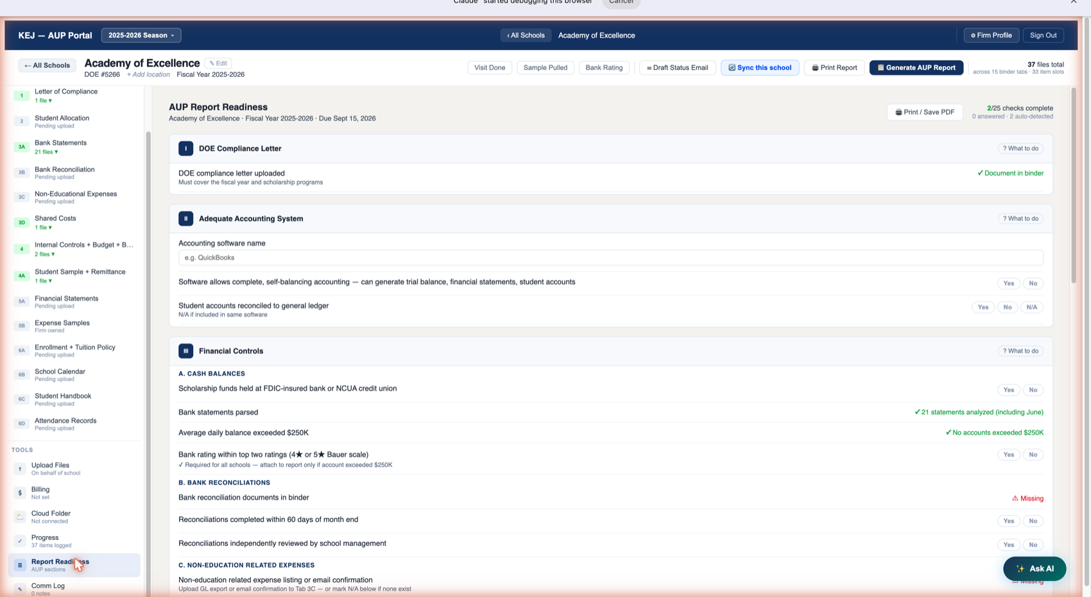
Task: Click the main page vertical scrollbar
Action: click(1074, 186)
